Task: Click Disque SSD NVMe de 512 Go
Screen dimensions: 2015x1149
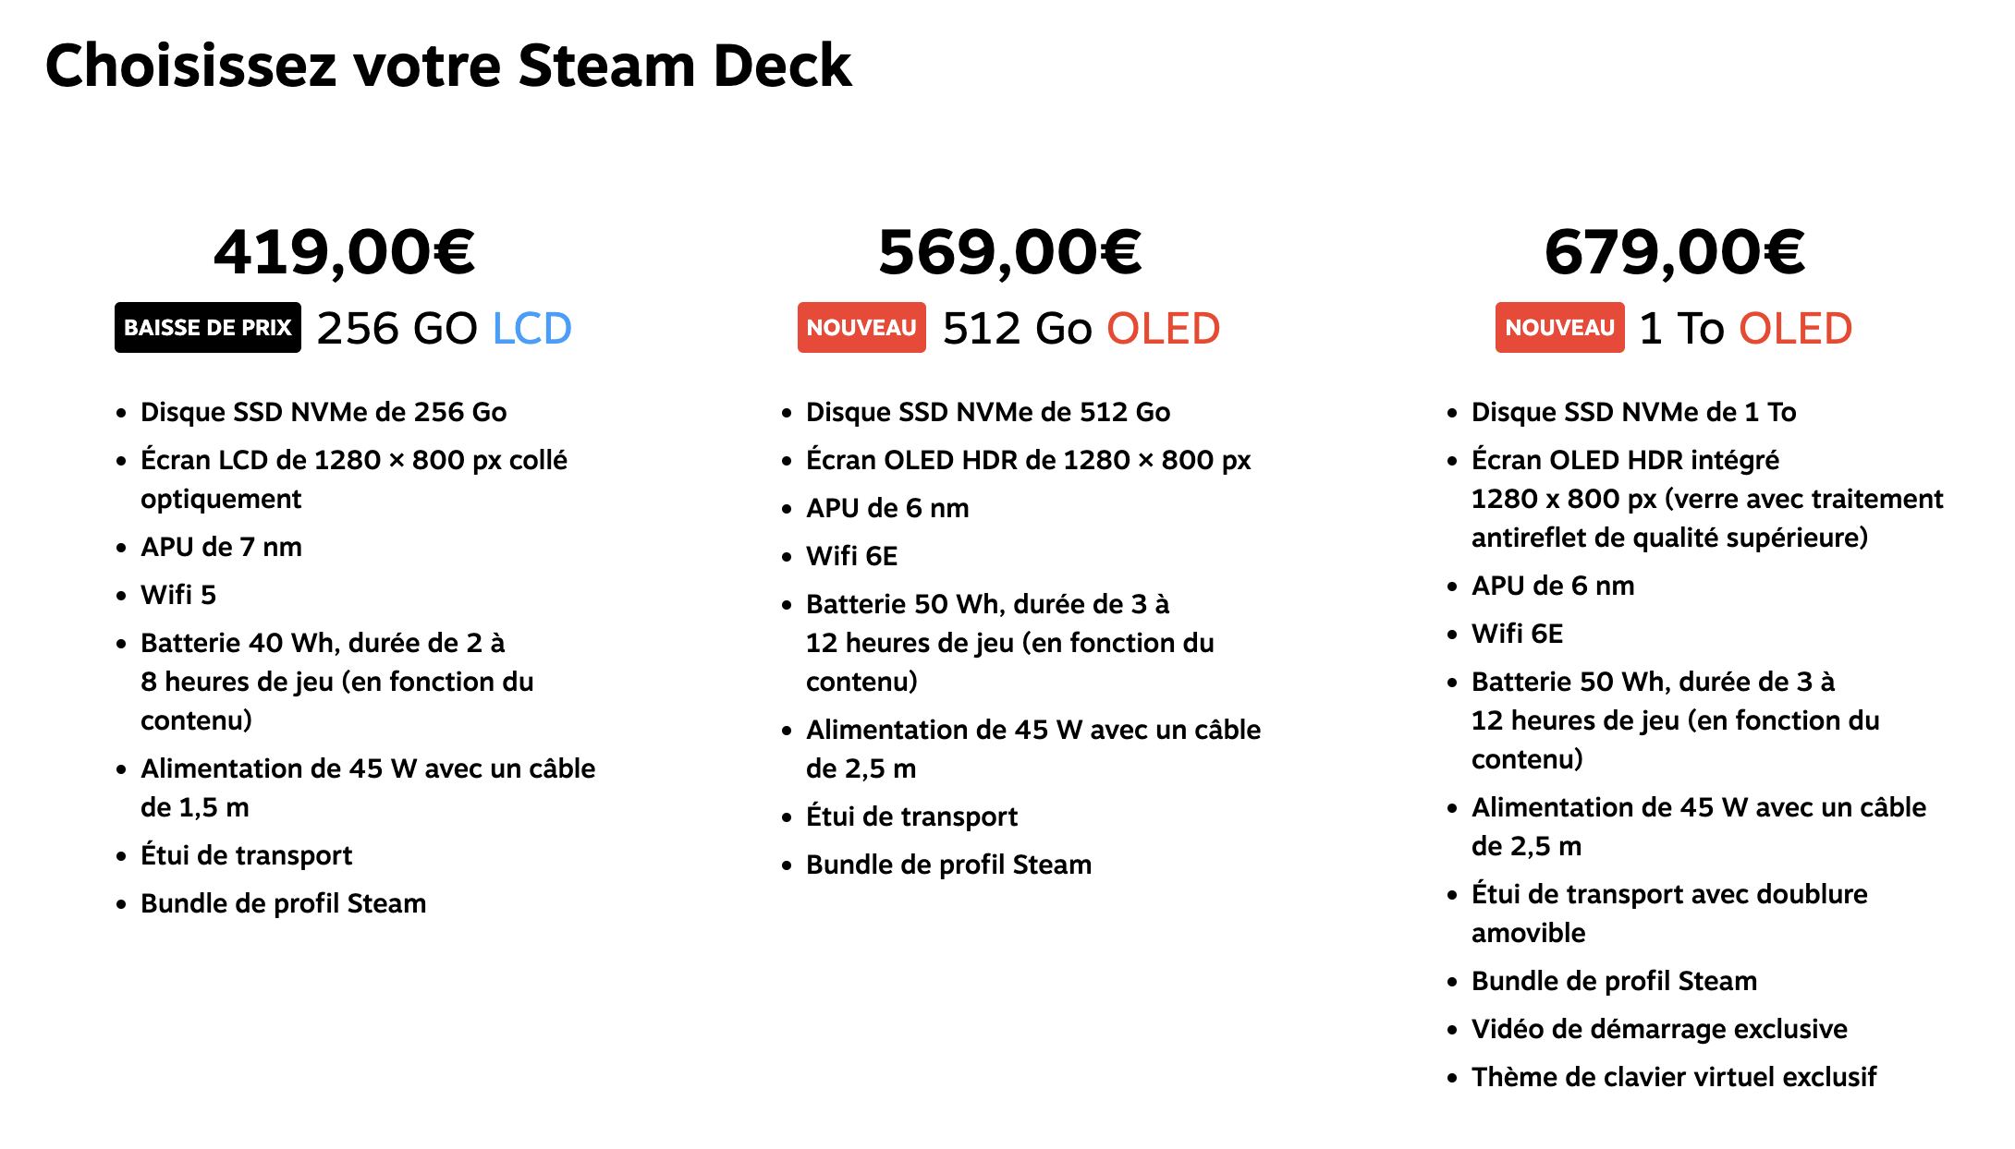Action: pyautogui.click(x=988, y=412)
